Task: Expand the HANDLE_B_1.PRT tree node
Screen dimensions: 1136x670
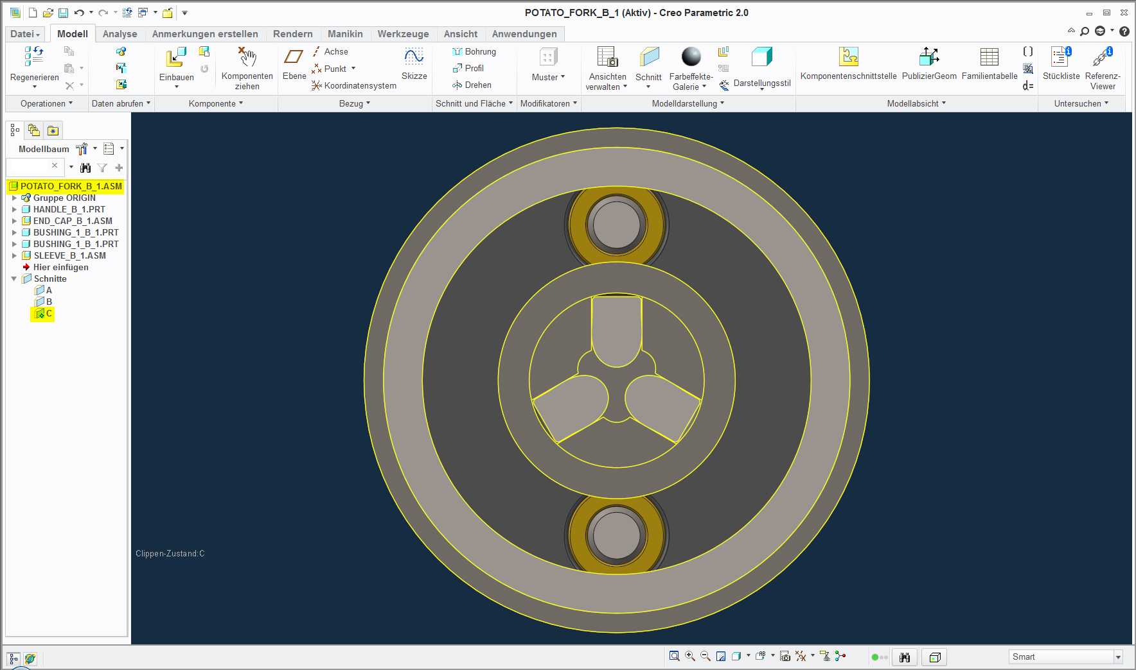Action: coord(14,209)
